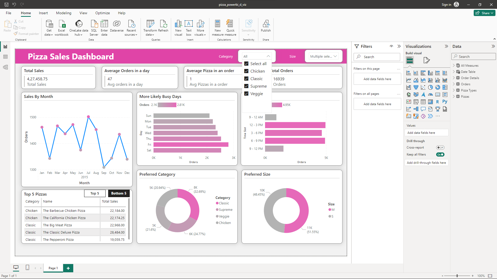The height and width of the screenshot is (279, 497).
Task: Expand the Pizza Types table
Action: (454, 90)
